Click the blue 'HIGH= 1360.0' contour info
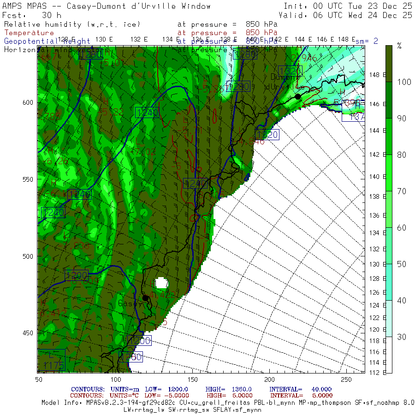 [x=228, y=389]
